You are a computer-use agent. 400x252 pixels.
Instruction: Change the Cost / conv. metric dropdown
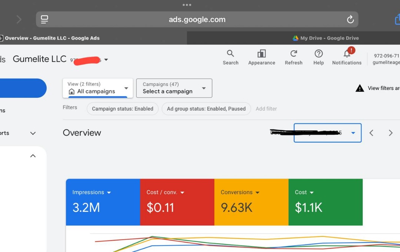pos(182,193)
